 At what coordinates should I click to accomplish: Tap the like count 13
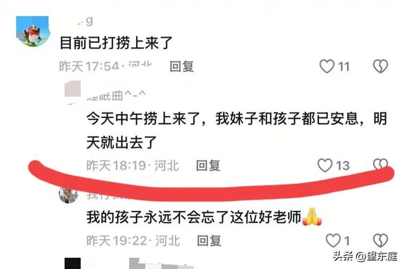pos(343,165)
